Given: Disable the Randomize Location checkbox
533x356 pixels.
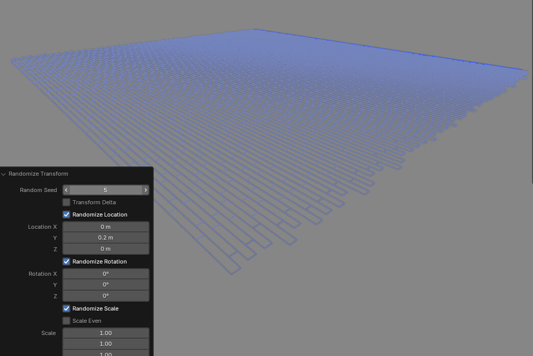Looking at the screenshot, I should click(x=66, y=215).
